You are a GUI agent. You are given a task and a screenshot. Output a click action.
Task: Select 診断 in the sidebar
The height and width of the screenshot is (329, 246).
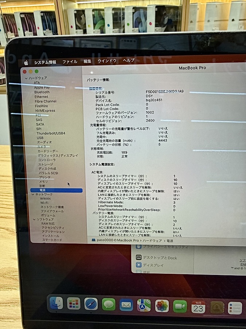42,186
